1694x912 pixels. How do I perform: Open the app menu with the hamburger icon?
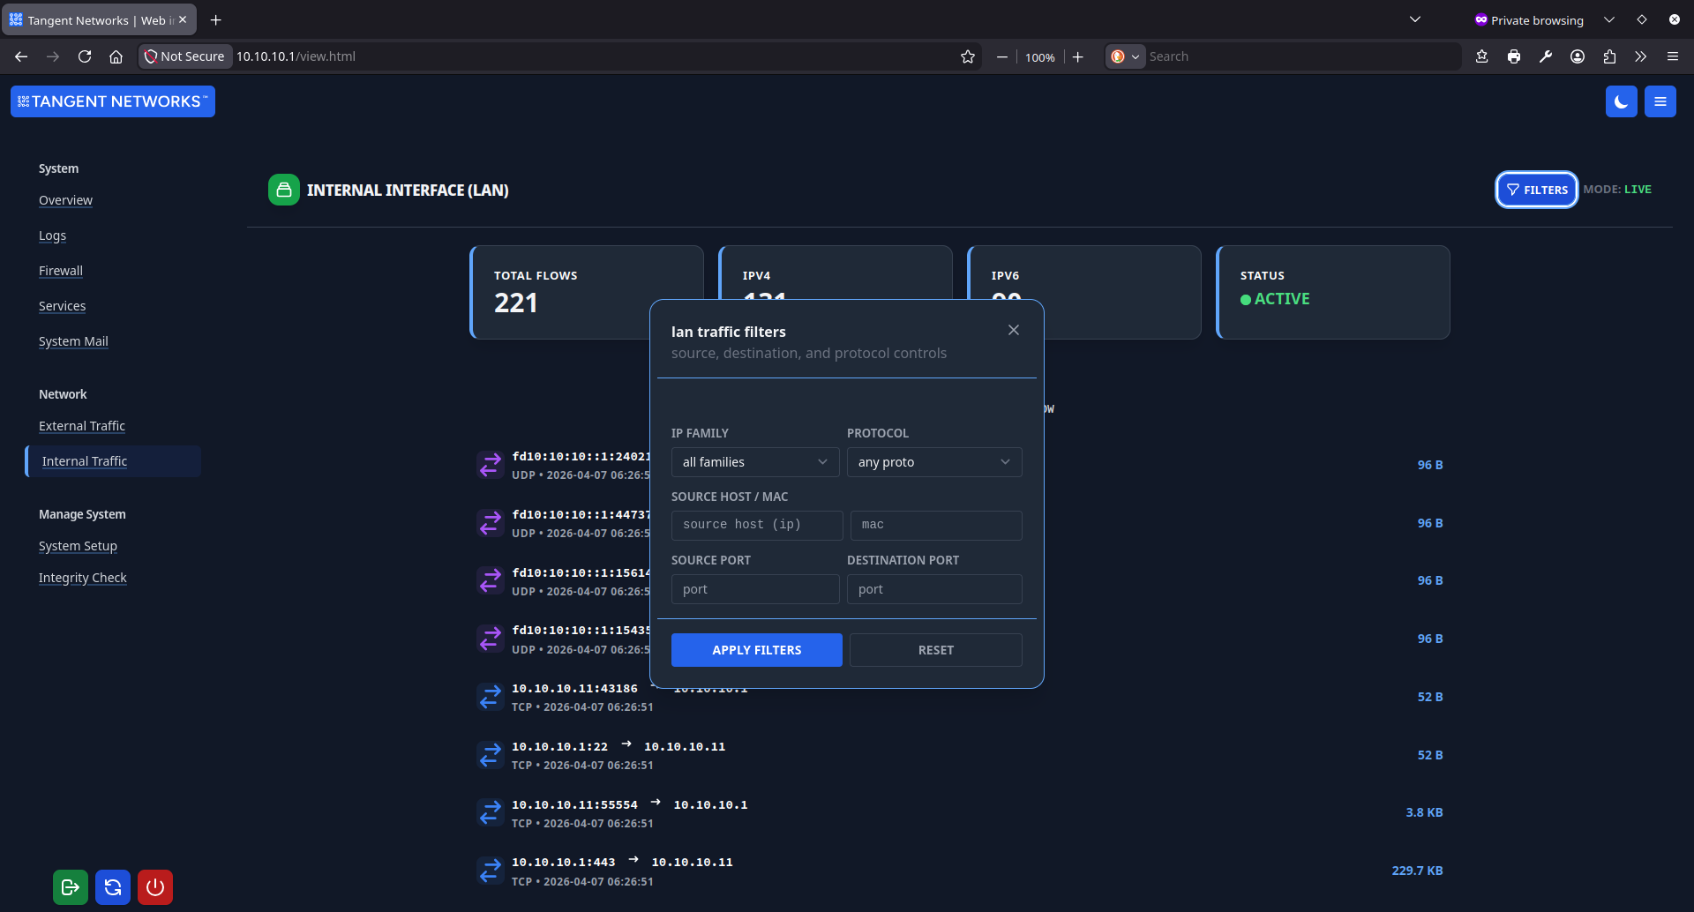(1660, 101)
